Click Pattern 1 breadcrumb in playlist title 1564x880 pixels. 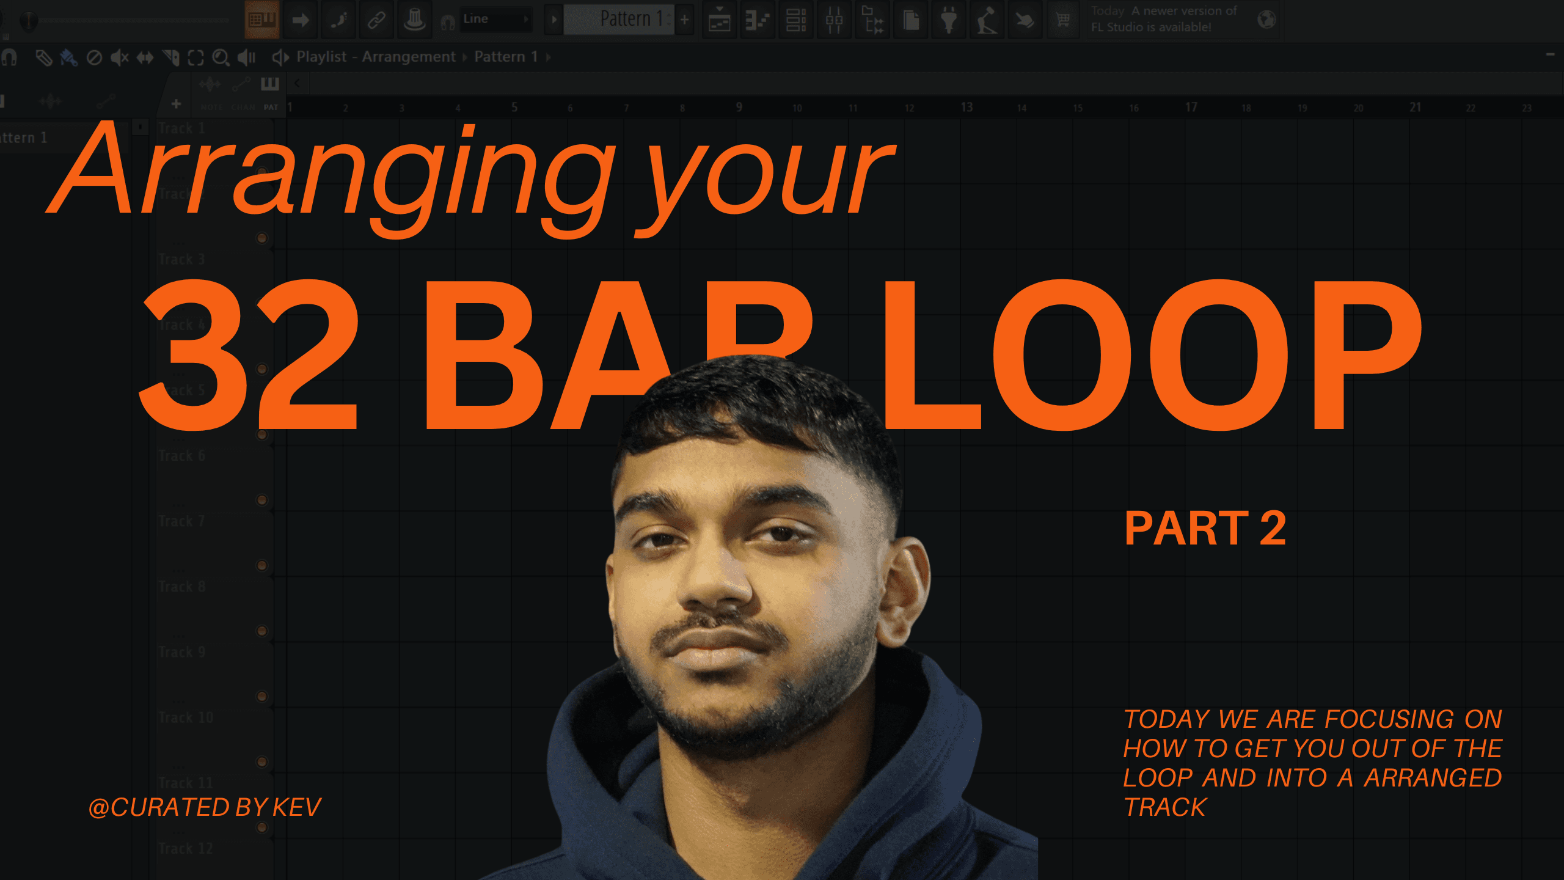[506, 57]
